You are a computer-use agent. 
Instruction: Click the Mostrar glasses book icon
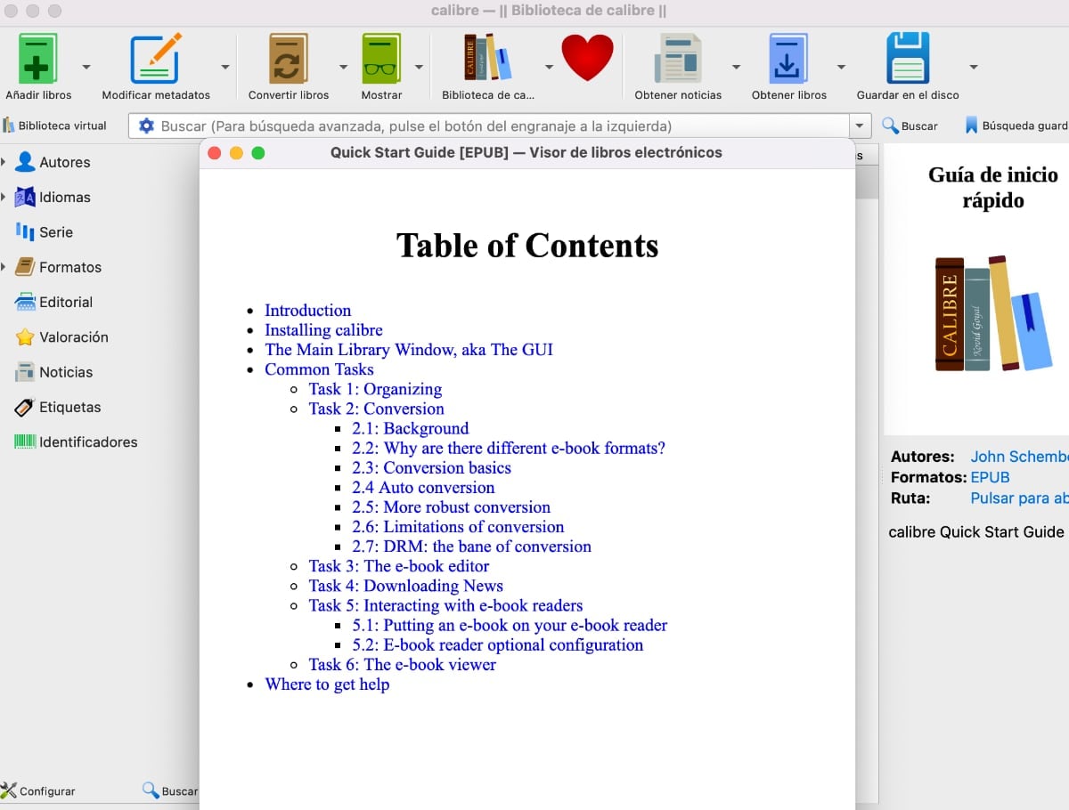click(x=381, y=59)
